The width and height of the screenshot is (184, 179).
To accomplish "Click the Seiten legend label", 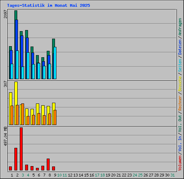I will pyautogui.click(x=180, y=66).
